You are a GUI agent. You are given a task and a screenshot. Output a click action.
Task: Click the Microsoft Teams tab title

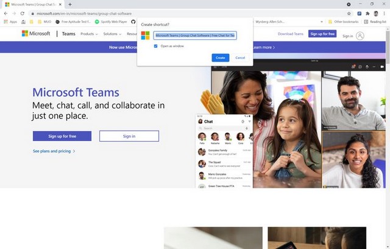[x=33, y=4]
